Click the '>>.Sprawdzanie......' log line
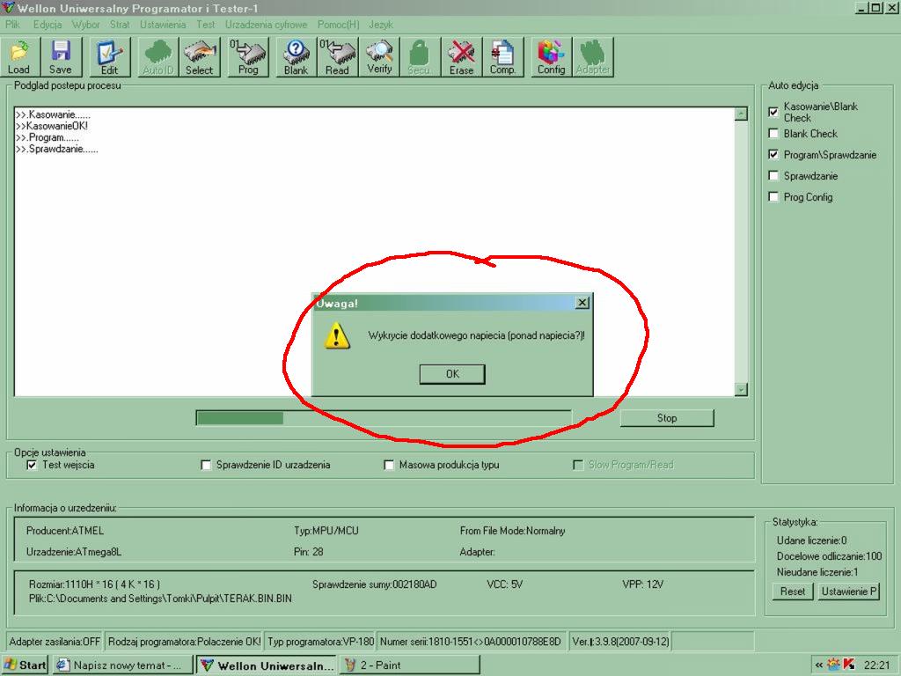The height and width of the screenshot is (676, 901). 57,149
